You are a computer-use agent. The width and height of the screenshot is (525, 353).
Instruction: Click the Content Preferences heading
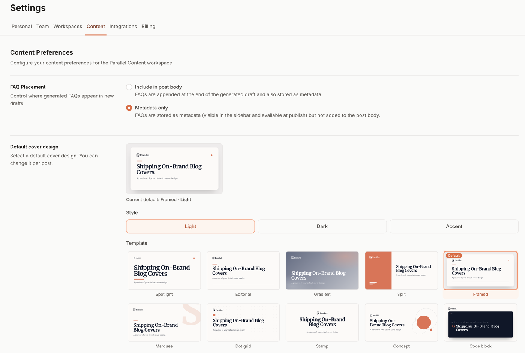coord(42,52)
